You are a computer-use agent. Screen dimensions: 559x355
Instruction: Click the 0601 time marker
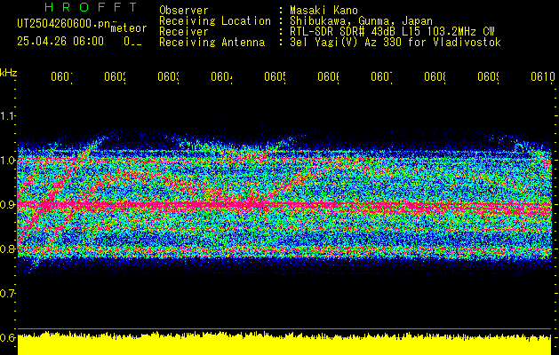(61, 76)
